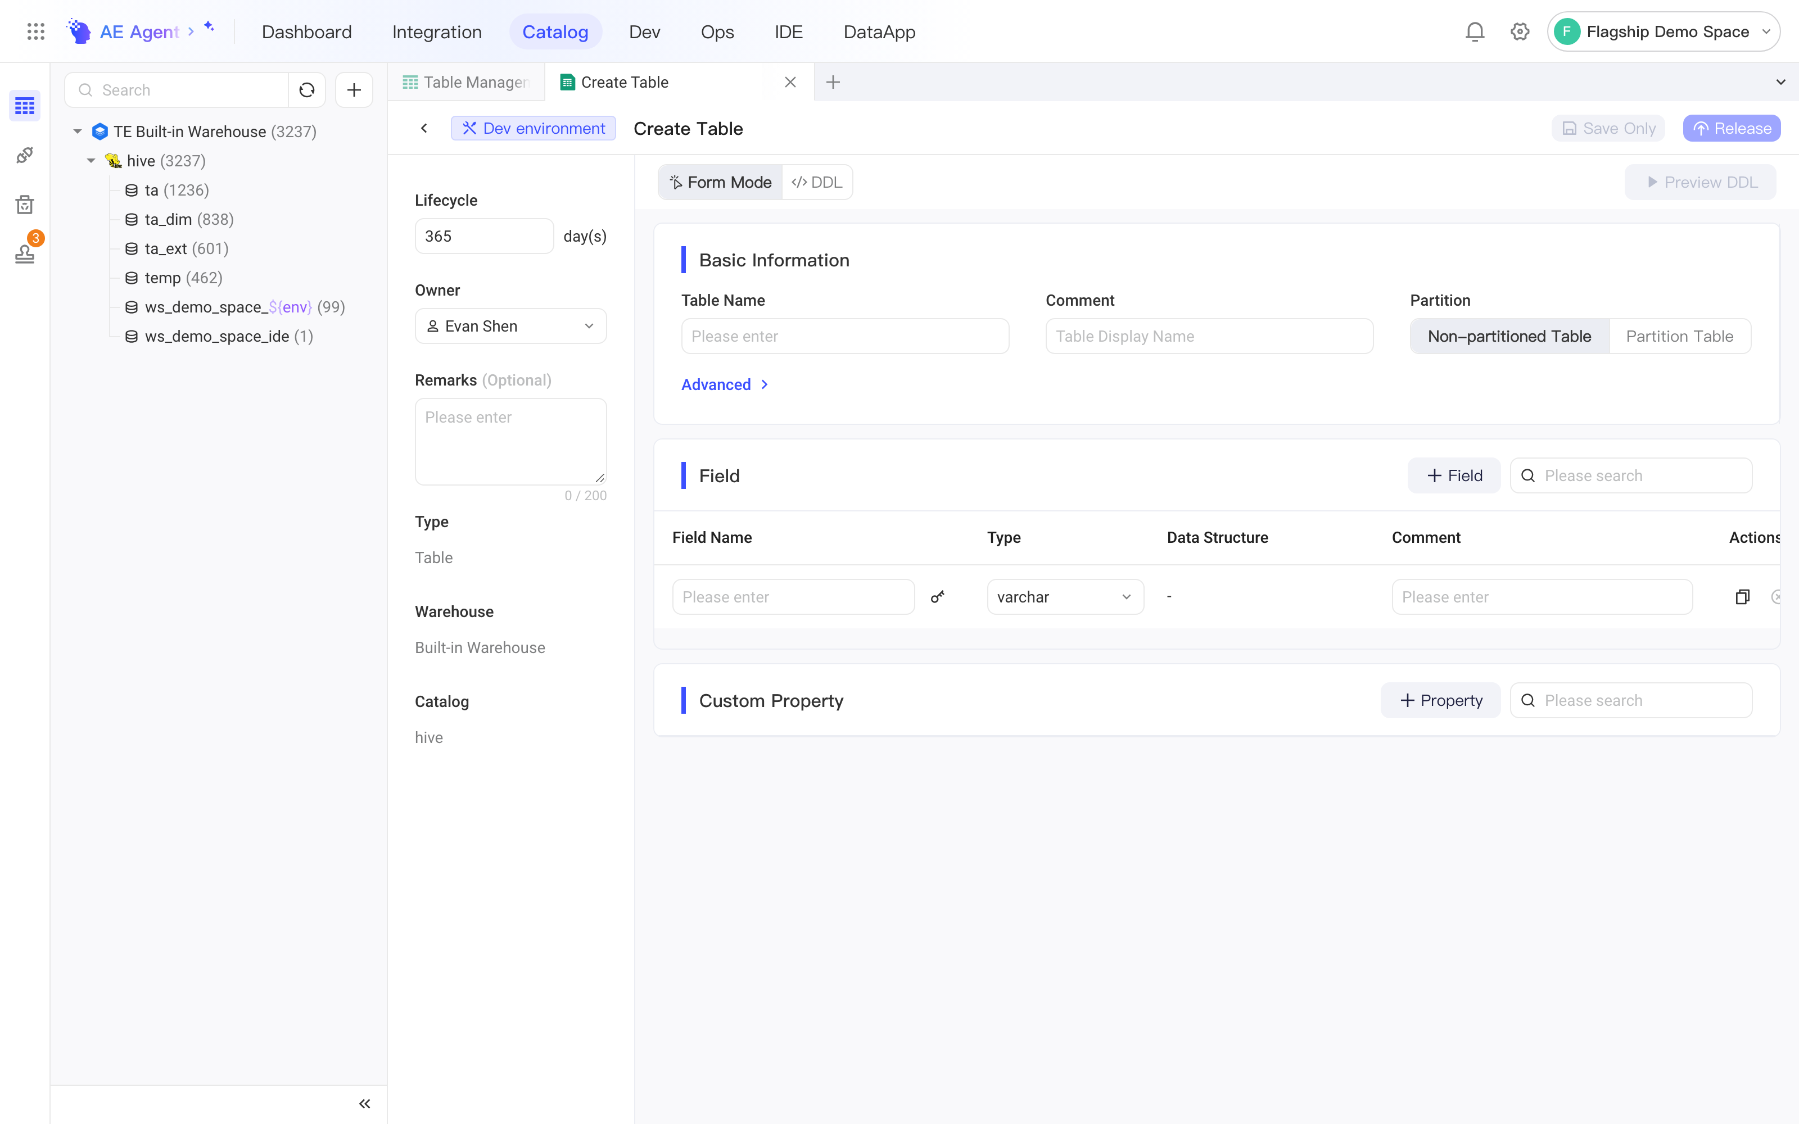Add a new Field
The width and height of the screenshot is (1799, 1124).
[x=1454, y=476]
